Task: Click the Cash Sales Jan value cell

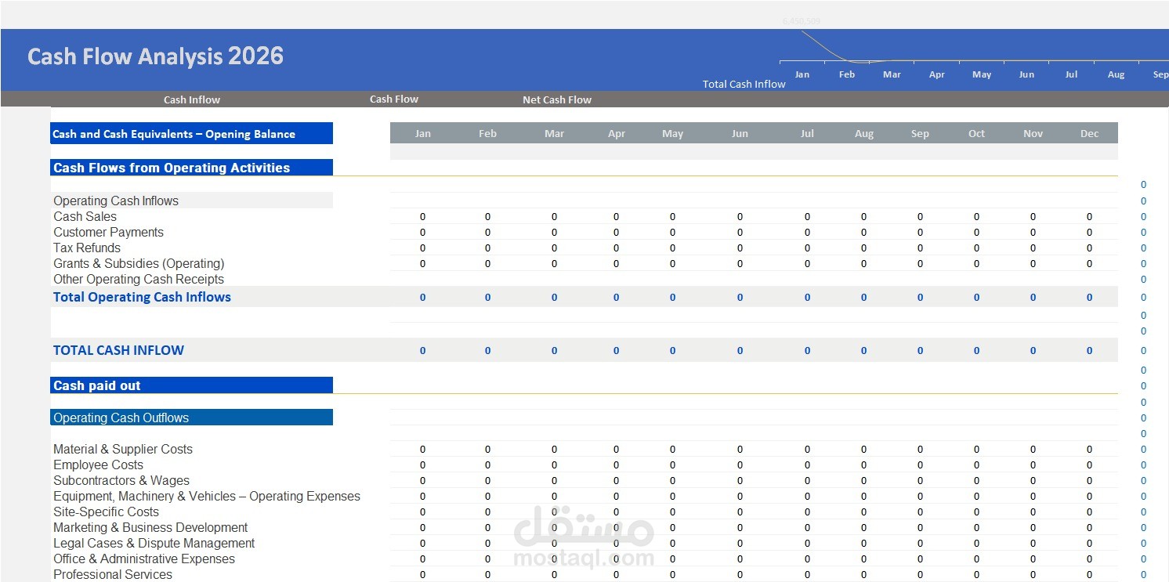Action: pos(423,216)
